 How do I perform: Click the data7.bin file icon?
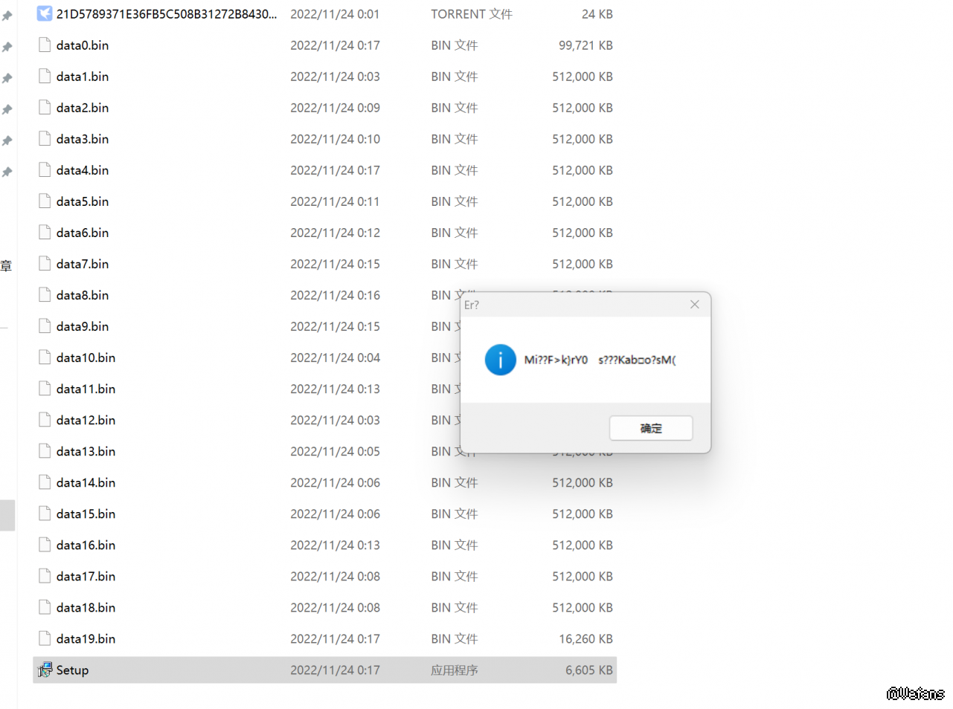pyautogui.click(x=45, y=263)
